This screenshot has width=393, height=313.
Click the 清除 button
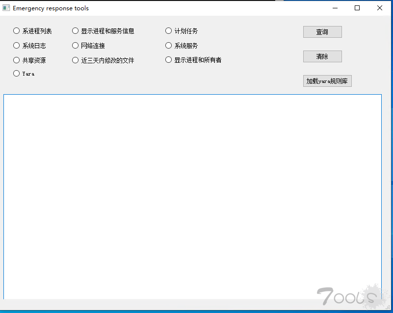click(x=322, y=56)
